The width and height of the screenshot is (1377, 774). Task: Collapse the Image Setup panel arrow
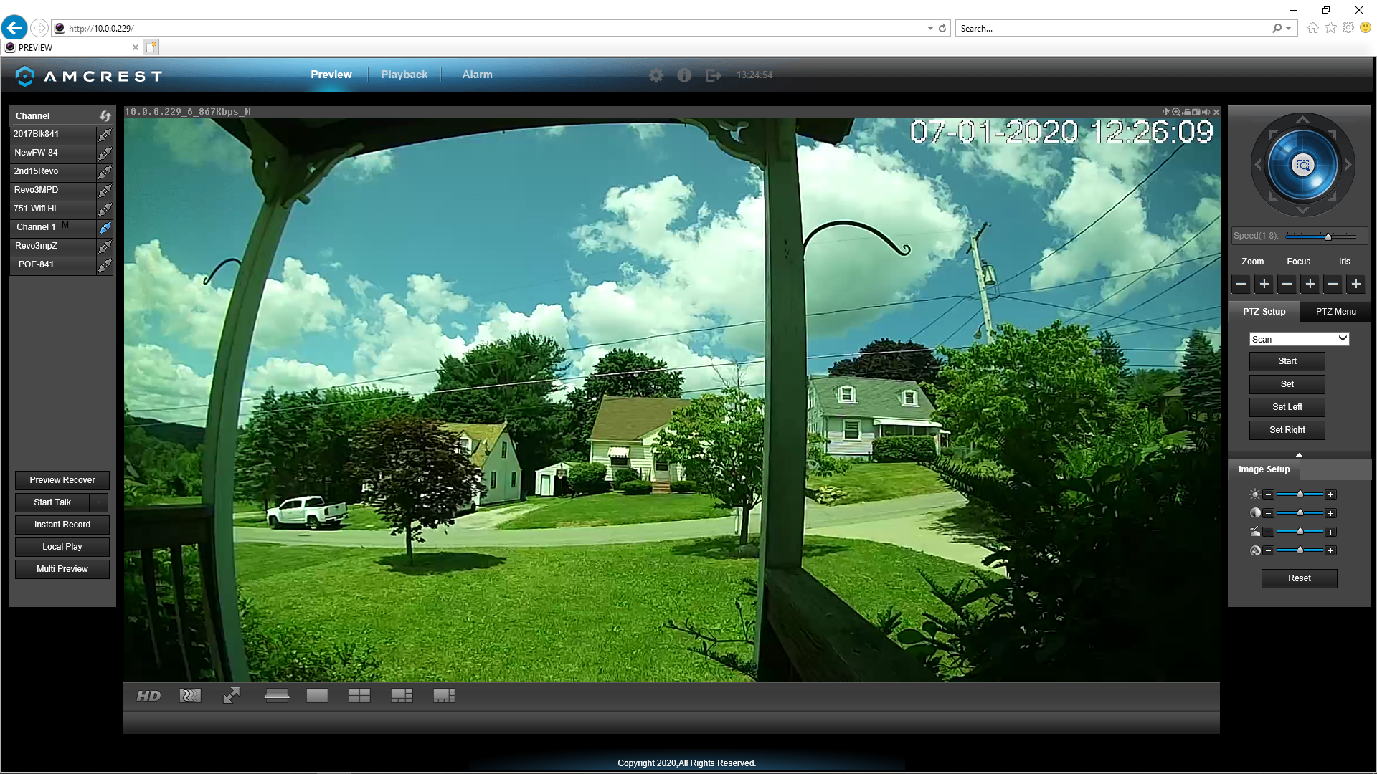[x=1299, y=455]
